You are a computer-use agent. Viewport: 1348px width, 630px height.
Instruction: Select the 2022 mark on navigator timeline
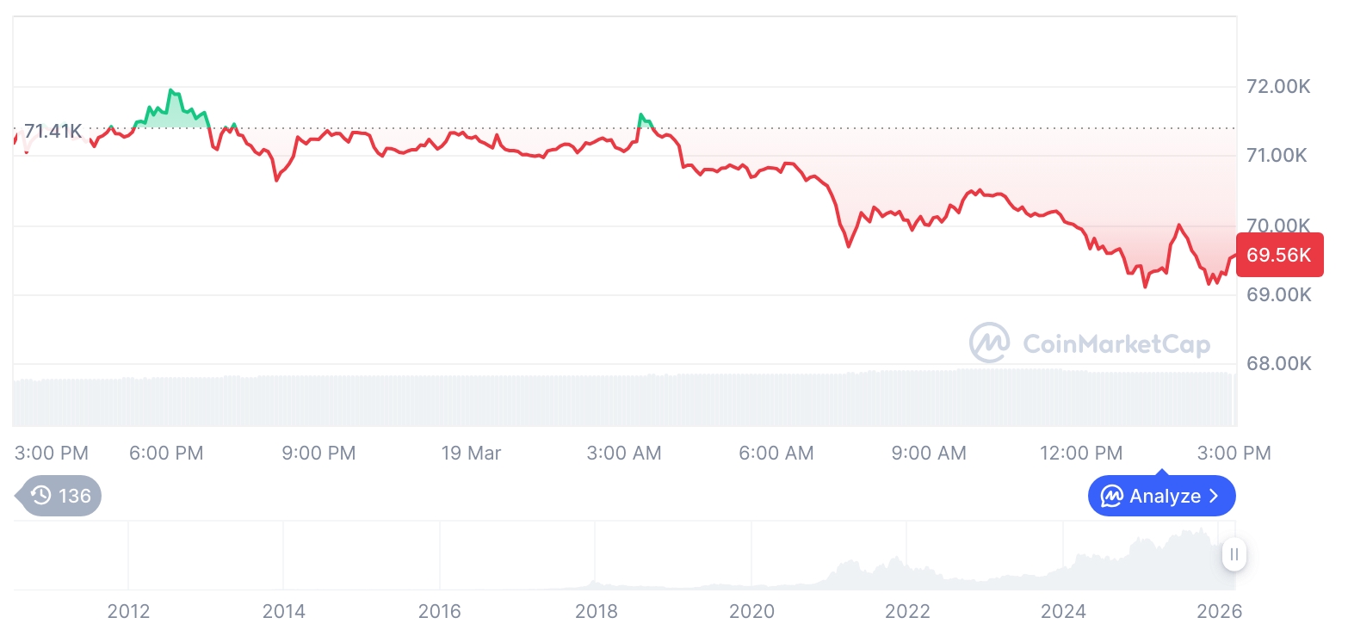[907, 612]
